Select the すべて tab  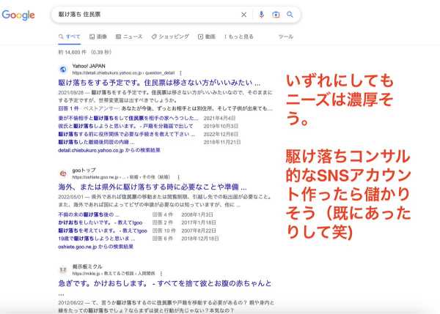click(70, 37)
